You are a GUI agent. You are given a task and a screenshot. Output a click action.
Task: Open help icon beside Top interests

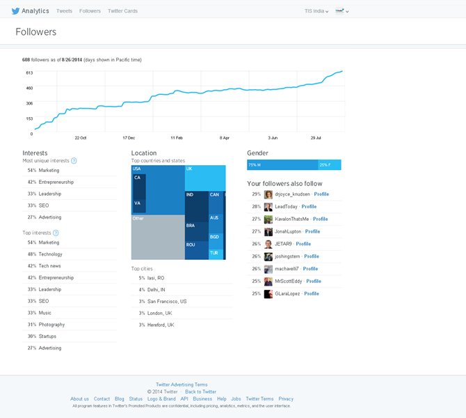tap(56, 233)
